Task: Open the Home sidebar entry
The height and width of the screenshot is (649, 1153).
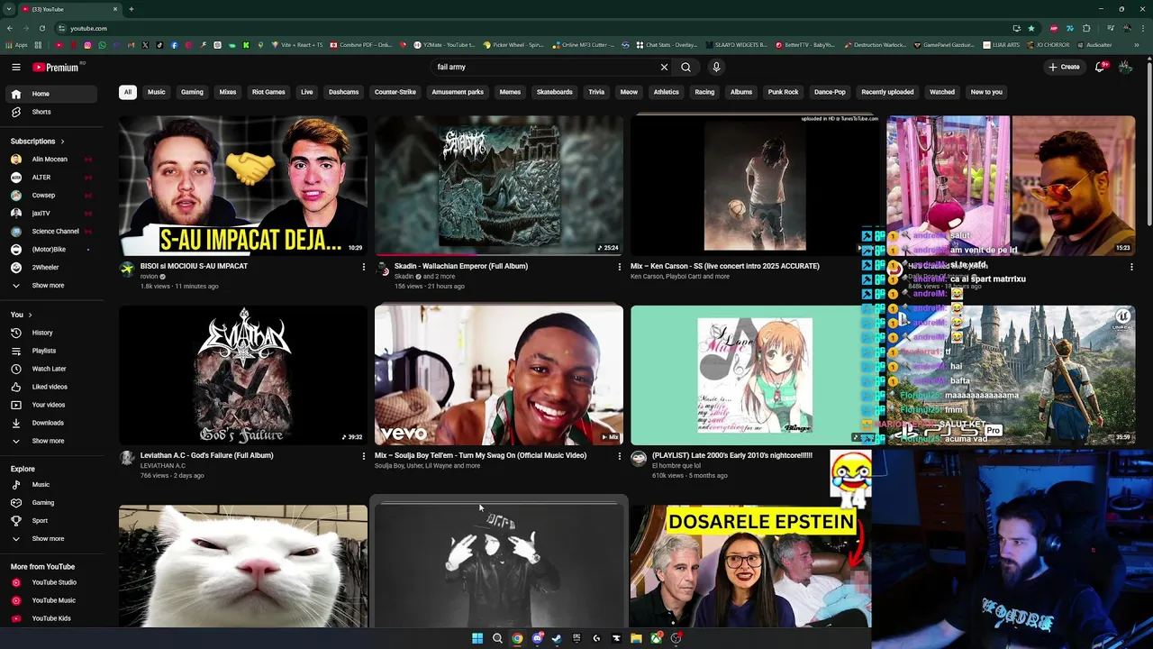Action: pos(52,94)
